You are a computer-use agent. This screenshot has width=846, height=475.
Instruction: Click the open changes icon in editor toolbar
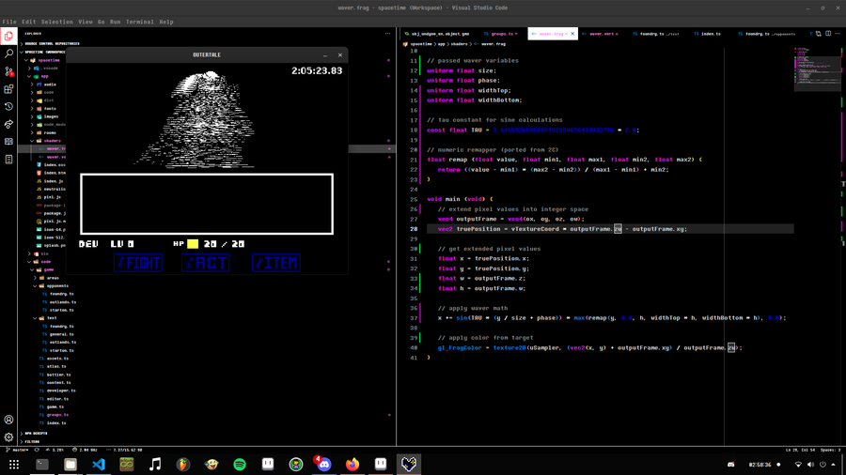click(818, 34)
